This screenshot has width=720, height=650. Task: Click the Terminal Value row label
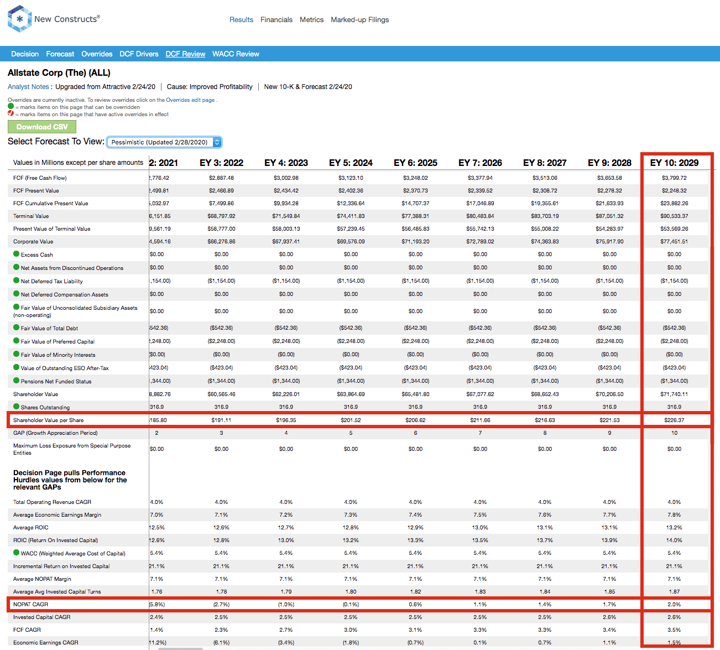[x=31, y=216]
